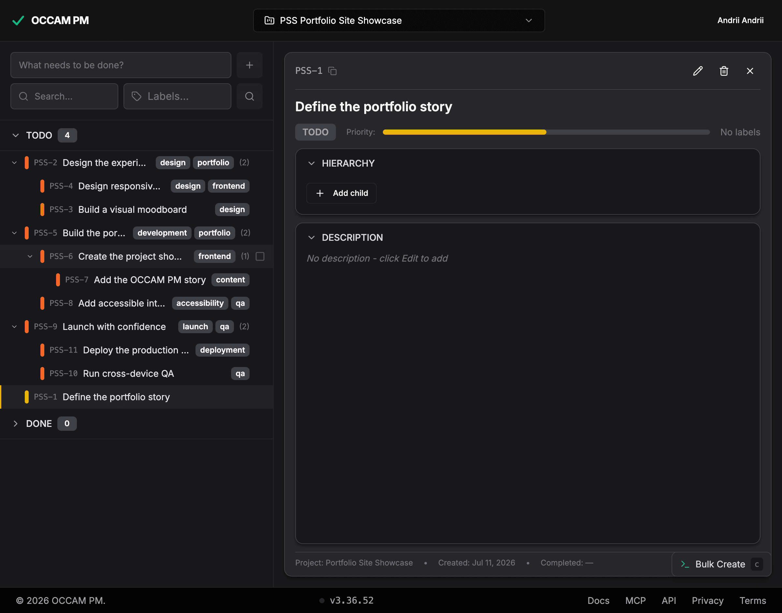Viewport: 782px width, 613px height.
Task: Collapse the TODO section
Action: click(x=15, y=135)
